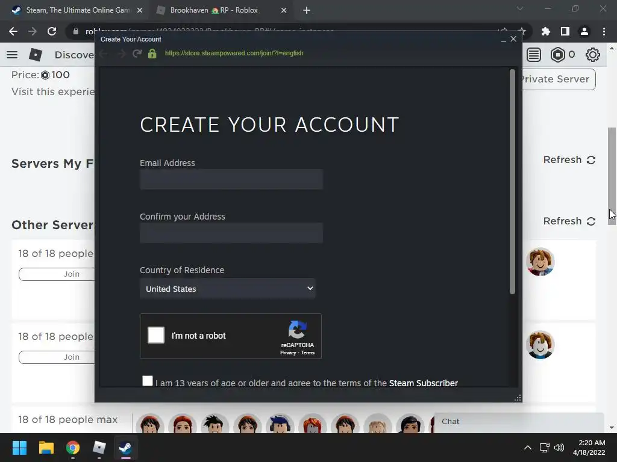The image size is (617, 462).
Task: Click the first server's player avatar thumbnail
Action: coord(540,262)
